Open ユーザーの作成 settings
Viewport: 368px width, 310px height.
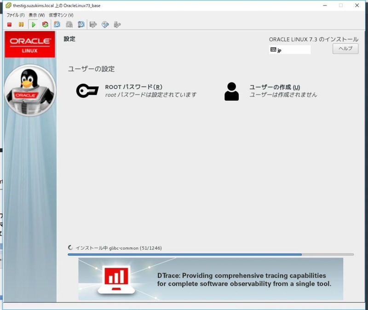coord(270,91)
